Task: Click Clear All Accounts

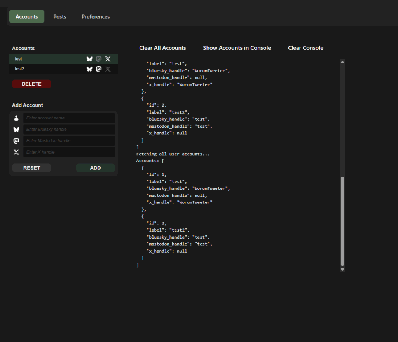Action: (162, 48)
